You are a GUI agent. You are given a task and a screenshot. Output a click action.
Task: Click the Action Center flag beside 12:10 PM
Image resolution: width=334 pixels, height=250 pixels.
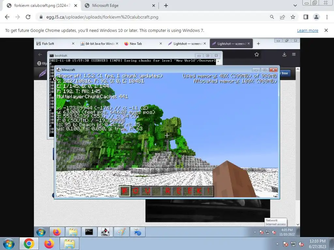[285, 244]
